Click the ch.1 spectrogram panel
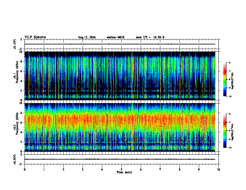 tap(120, 76)
